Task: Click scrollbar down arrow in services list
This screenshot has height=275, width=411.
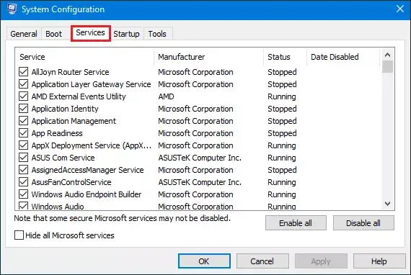Action: (x=387, y=204)
